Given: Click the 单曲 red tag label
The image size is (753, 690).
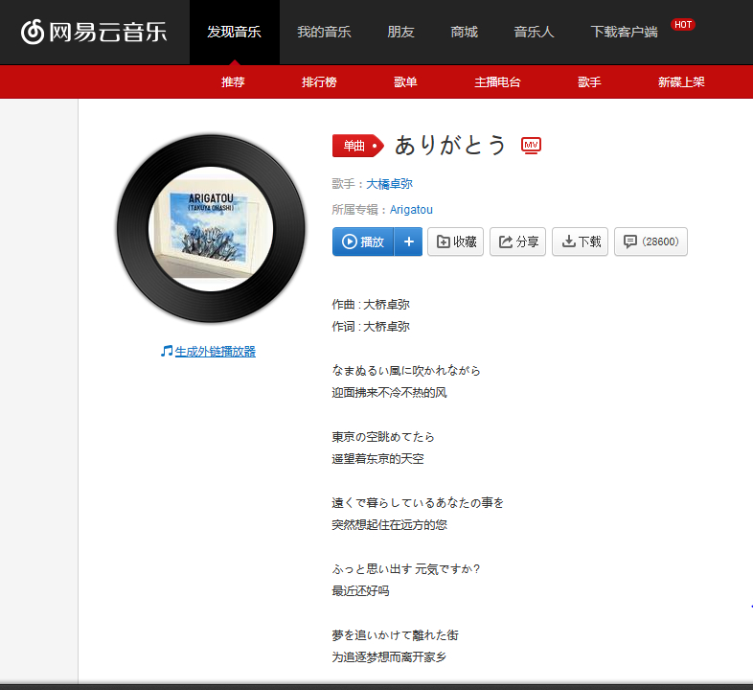Looking at the screenshot, I should [x=357, y=146].
